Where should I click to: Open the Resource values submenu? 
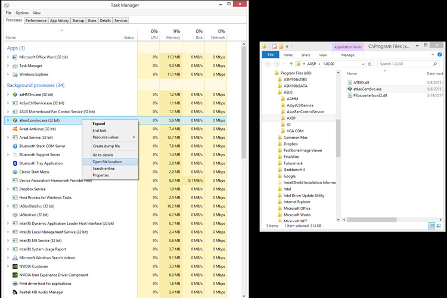click(110, 137)
